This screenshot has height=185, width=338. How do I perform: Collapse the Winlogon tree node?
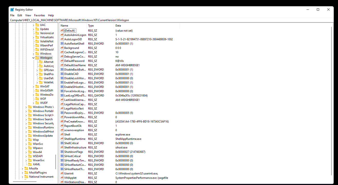(33, 58)
